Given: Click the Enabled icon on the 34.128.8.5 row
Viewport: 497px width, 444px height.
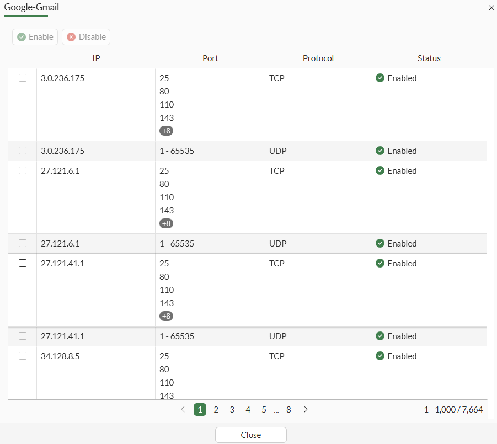Looking at the screenshot, I should click(x=380, y=356).
